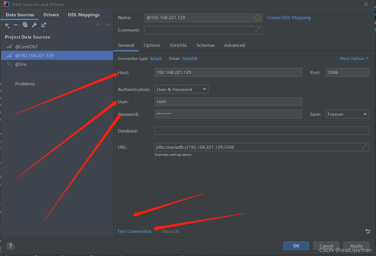Switch to the Data Sources tab
This screenshot has width=376, height=256.
(x=20, y=15)
